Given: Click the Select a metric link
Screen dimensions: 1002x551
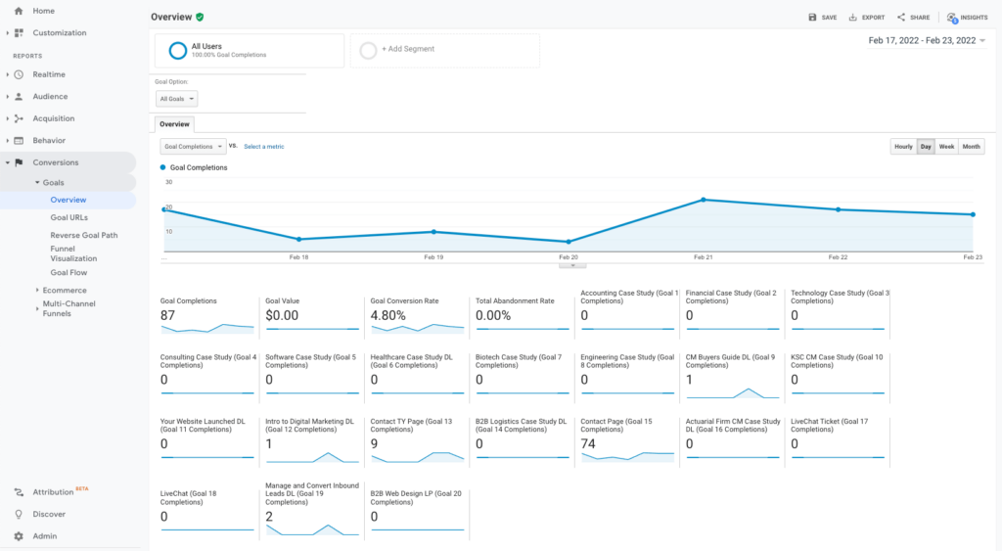Looking at the screenshot, I should pos(264,147).
